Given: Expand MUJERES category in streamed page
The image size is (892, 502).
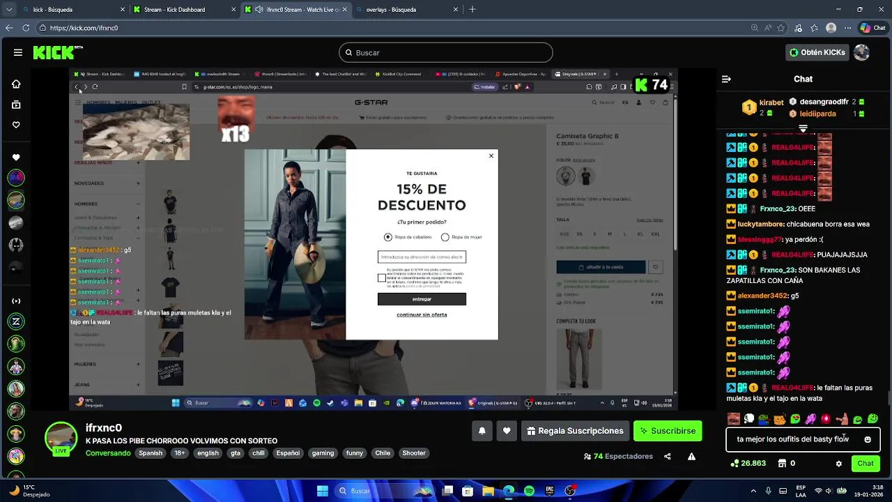Looking at the screenshot, I should point(138,364).
